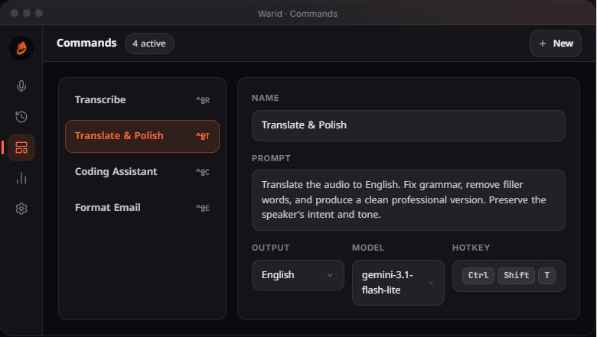Screen dimensions: 597x337
Task: Select the Coding Assistant command
Action: [142, 172]
